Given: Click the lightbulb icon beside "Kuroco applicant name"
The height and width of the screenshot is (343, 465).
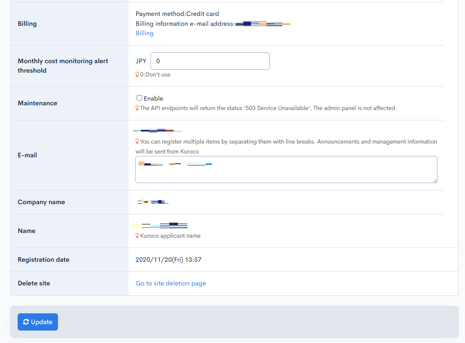Looking at the screenshot, I should tap(137, 236).
